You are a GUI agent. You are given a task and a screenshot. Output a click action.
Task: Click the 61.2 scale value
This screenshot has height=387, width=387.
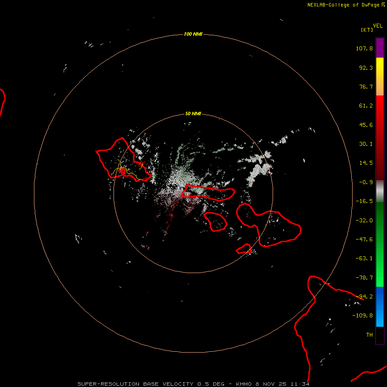click(x=366, y=106)
